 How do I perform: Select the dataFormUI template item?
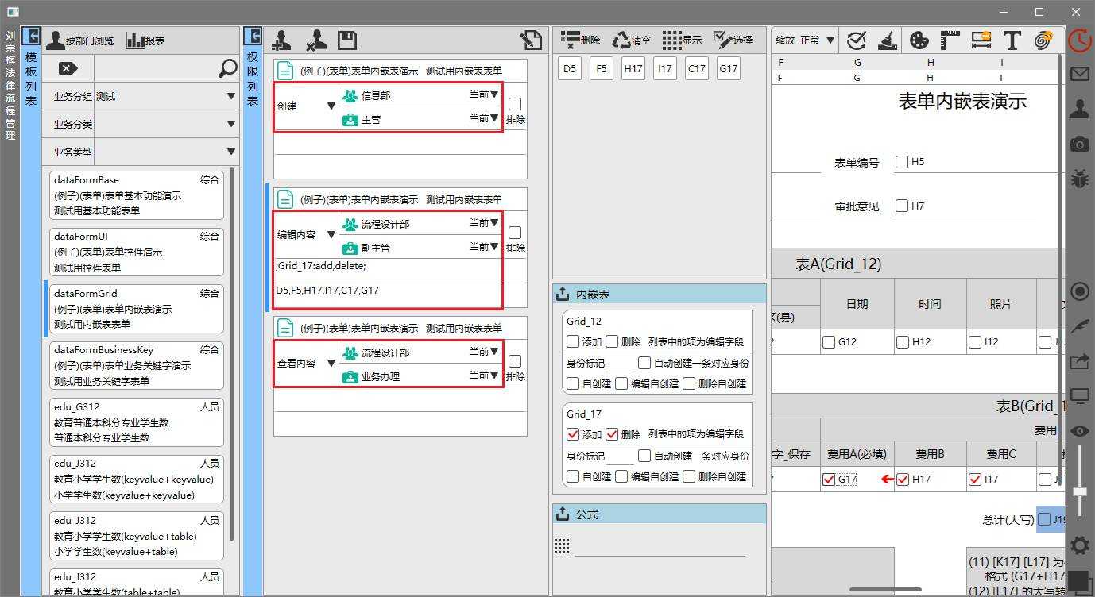[x=136, y=252]
